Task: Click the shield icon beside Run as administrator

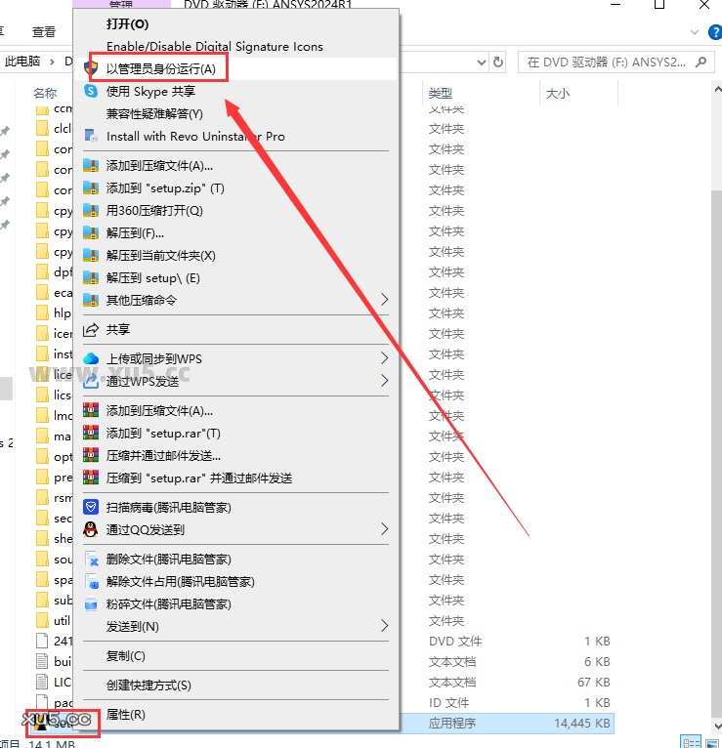Action: [91, 68]
